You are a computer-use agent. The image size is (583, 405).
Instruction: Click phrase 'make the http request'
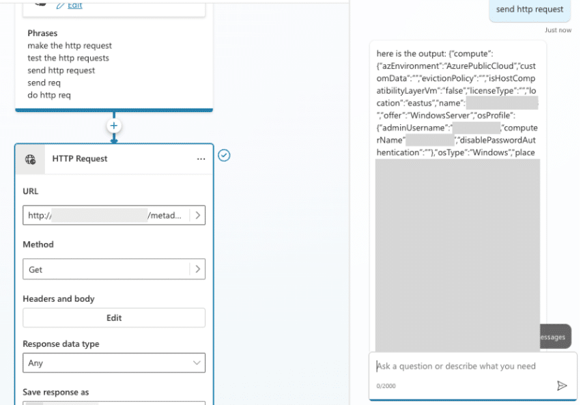[70, 45]
